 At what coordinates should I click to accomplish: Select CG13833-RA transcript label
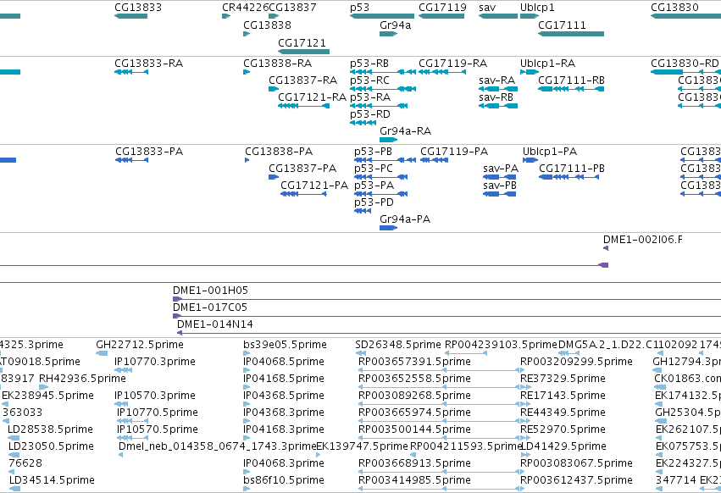(149, 64)
